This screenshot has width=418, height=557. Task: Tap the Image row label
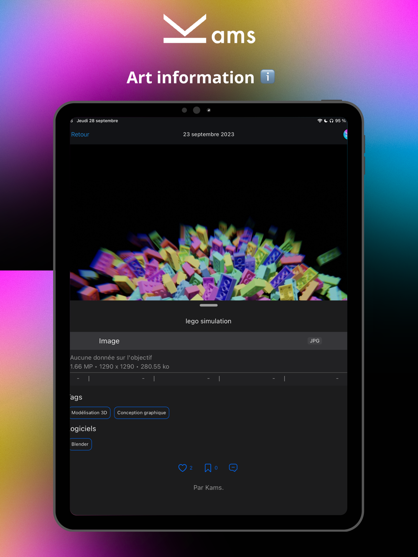coord(109,341)
